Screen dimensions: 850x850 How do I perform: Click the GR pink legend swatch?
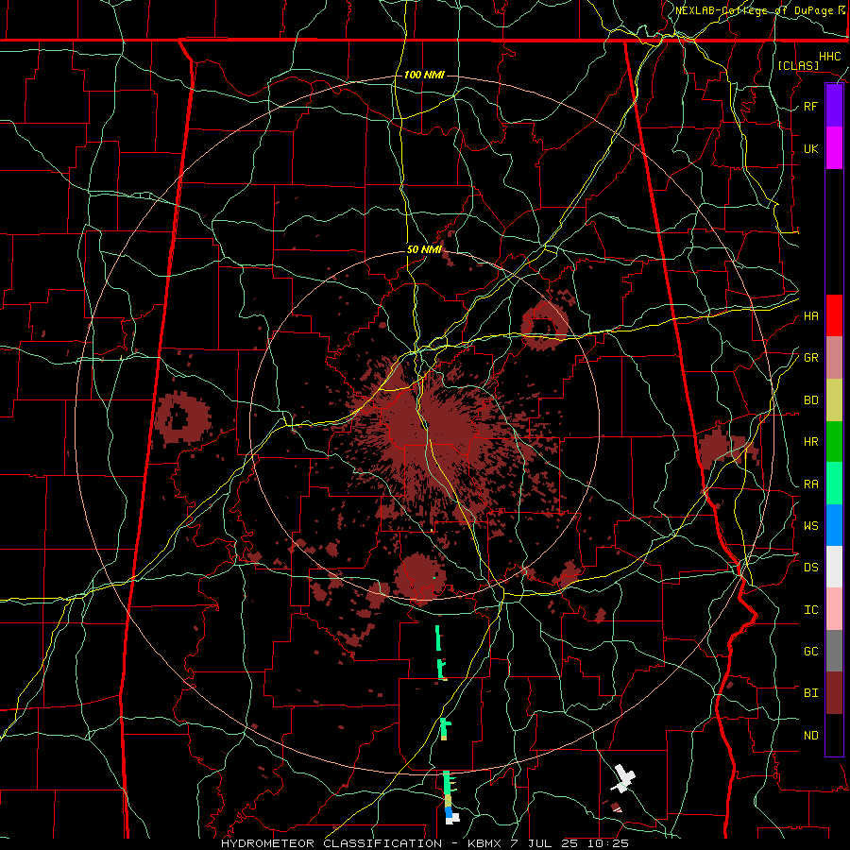(834, 358)
